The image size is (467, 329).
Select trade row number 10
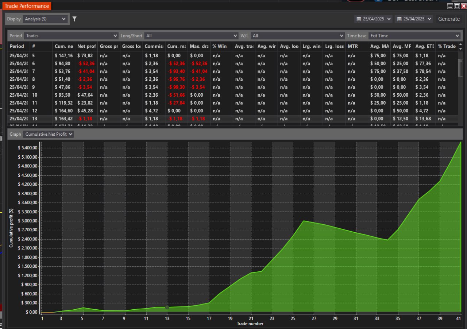[35, 95]
